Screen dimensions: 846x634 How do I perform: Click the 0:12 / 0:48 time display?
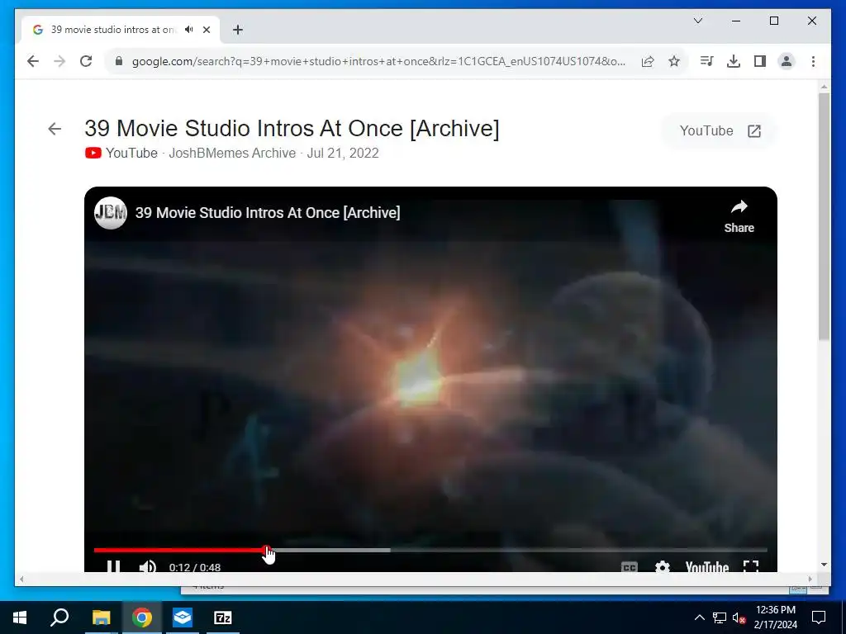(x=195, y=567)
